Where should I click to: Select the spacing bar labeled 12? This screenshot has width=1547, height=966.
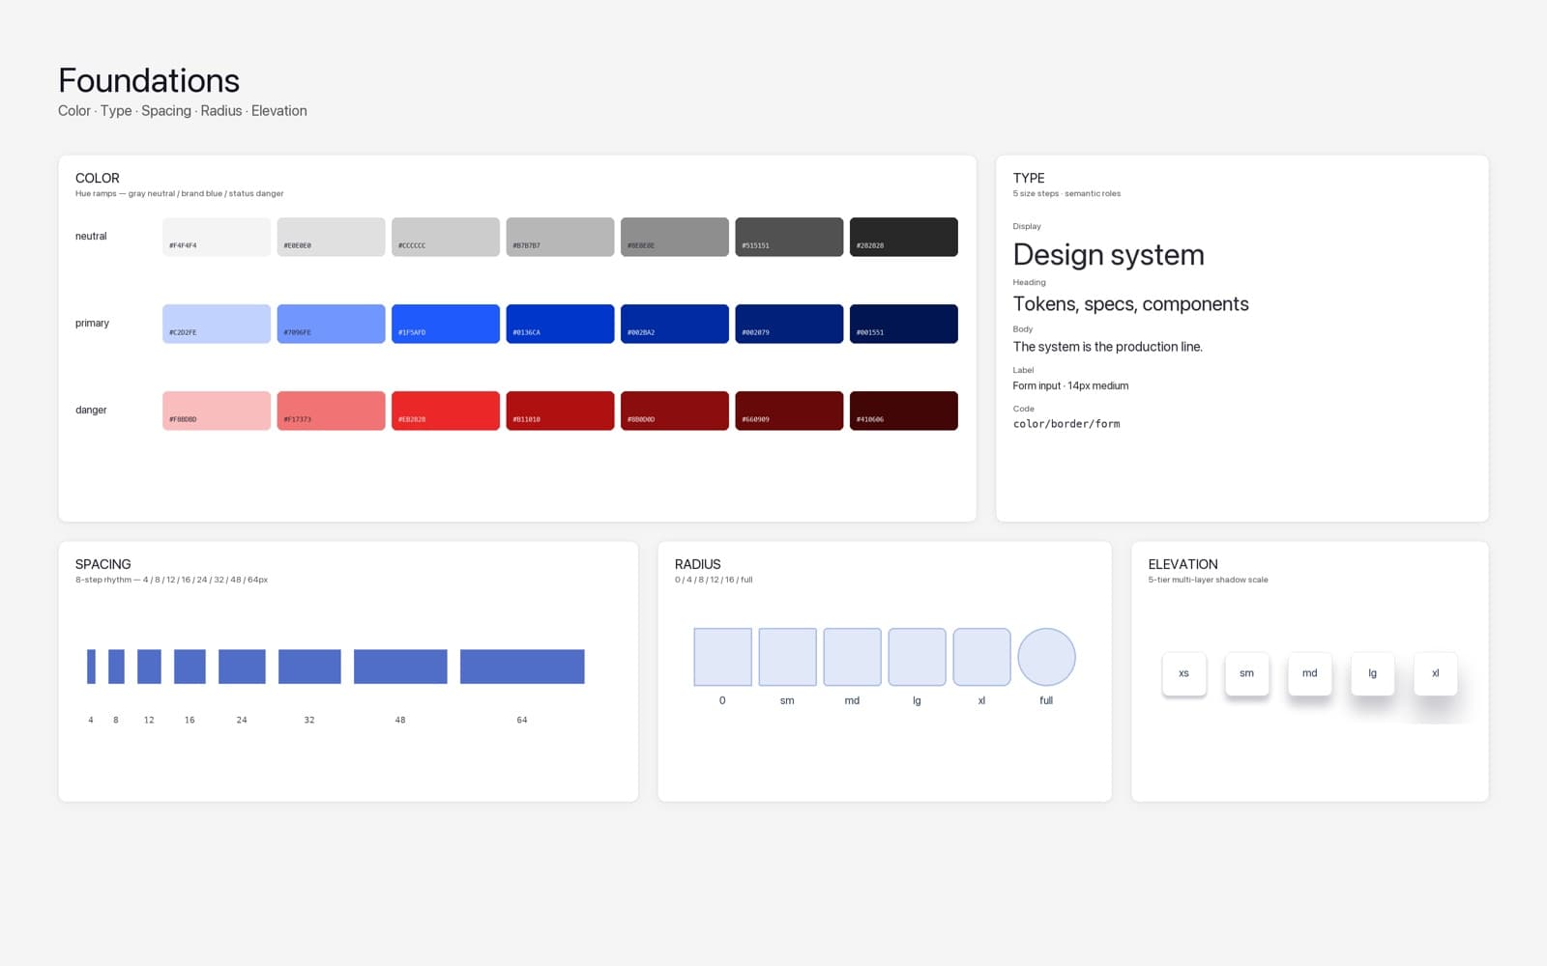tap(149, 667)
